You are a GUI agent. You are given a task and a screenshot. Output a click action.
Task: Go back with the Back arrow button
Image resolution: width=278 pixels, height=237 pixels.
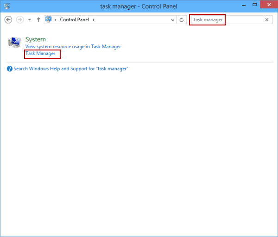click(8, 19)
